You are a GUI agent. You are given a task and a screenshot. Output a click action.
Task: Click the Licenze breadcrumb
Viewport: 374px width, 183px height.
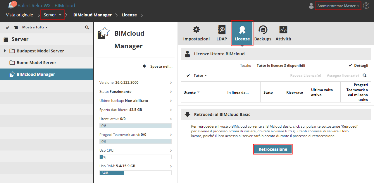[129, 15]
